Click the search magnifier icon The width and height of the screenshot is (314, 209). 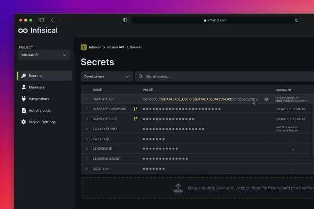tap(140, 76)
